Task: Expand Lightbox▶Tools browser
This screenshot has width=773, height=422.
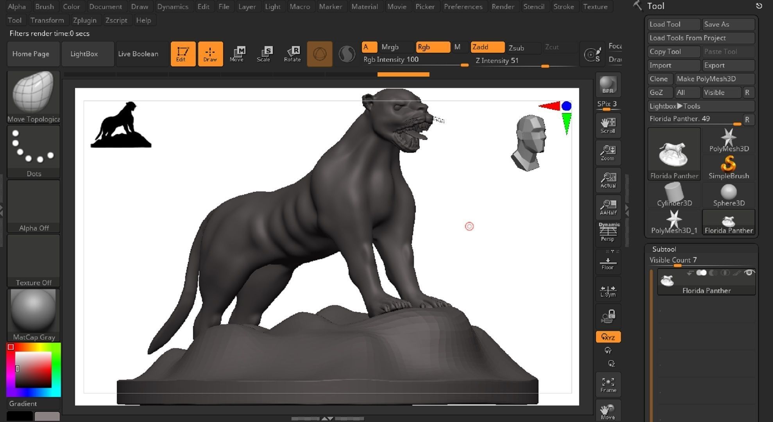Action: [x=701, y=106]
